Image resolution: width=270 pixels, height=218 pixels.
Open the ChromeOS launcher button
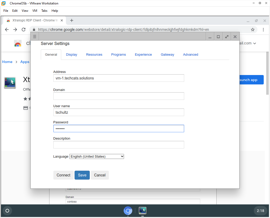7,211
